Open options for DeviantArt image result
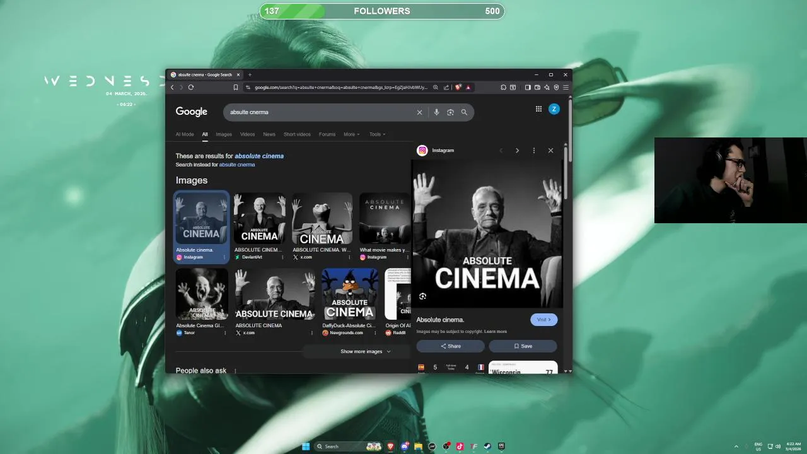 click(282, 257)
